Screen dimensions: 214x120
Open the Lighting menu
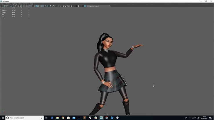14,4
